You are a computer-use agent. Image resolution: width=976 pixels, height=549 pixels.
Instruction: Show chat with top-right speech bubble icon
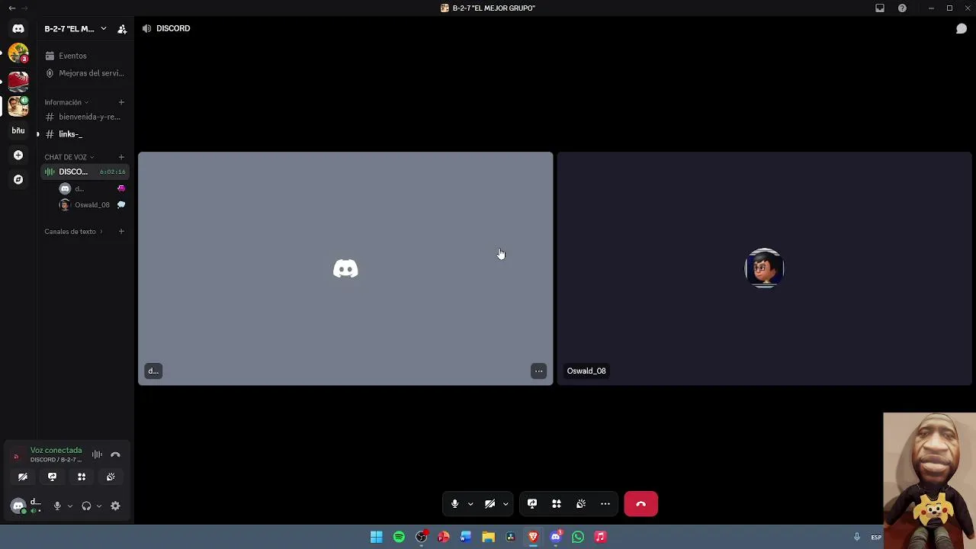pyautogui.click(x=962, y=29)
